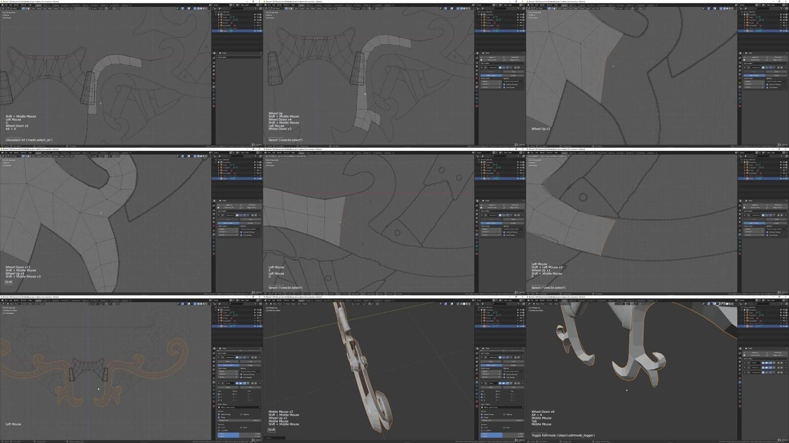Click Blender logo menu in the Wheel Up x2 frame

click(x=529, y=5)
